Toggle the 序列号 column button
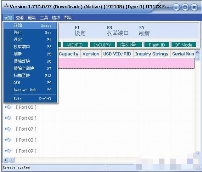 [129, 45]
